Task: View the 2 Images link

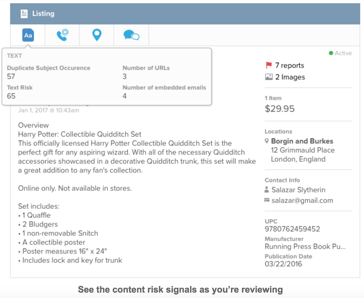Action: [290, 77]
